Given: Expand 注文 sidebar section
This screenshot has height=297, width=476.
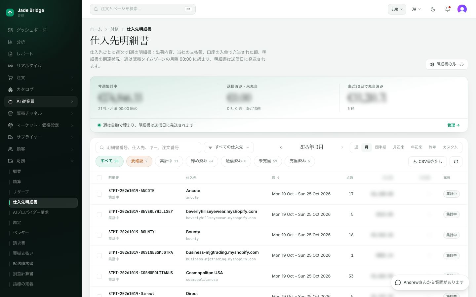Looking at the screenshot, I should 41,78.
